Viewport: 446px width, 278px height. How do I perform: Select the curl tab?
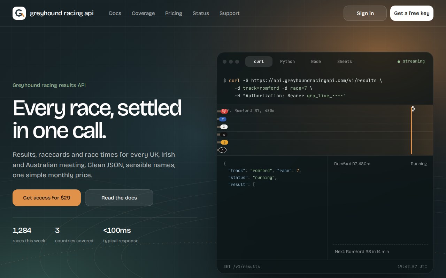pos(259,62)
